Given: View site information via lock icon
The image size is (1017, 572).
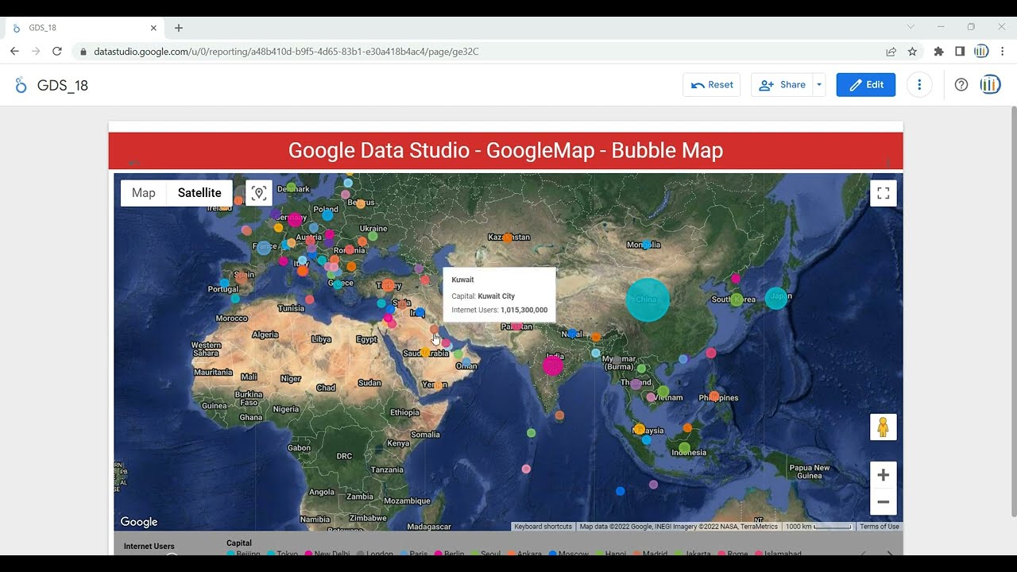Looking at the screenshot, I should (x=83, y=51).
